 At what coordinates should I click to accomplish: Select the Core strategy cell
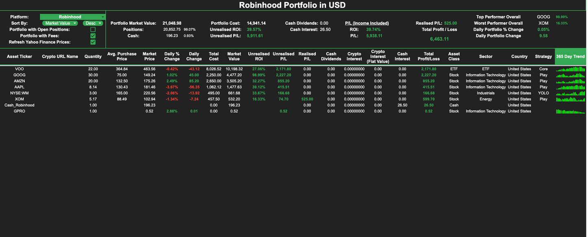544,69
